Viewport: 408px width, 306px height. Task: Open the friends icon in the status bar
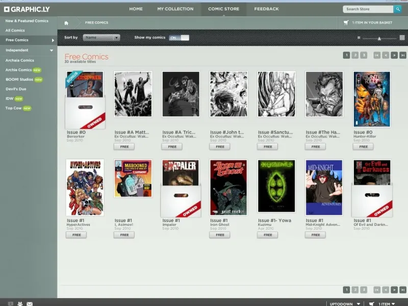tap(20, 303)
